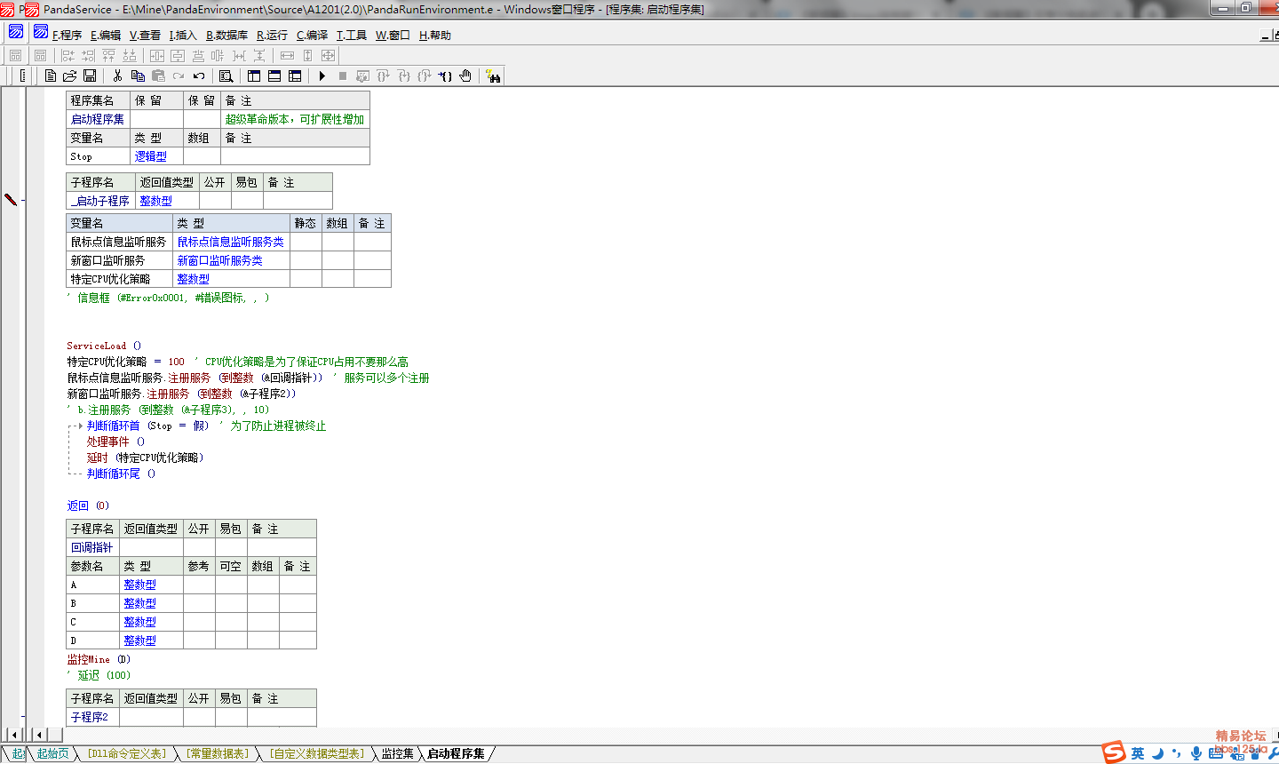Open the R.运行 menu

tap(272, 36)
